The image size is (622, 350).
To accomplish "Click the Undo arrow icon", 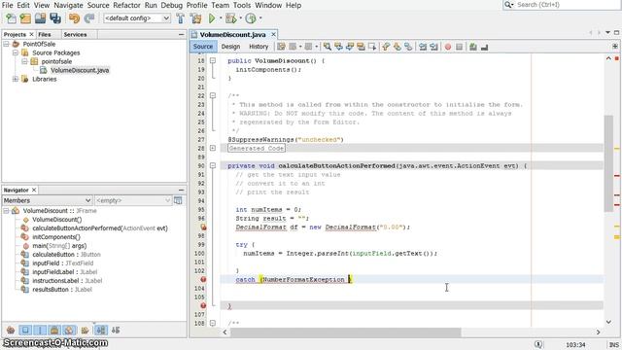I will [74, 18].
